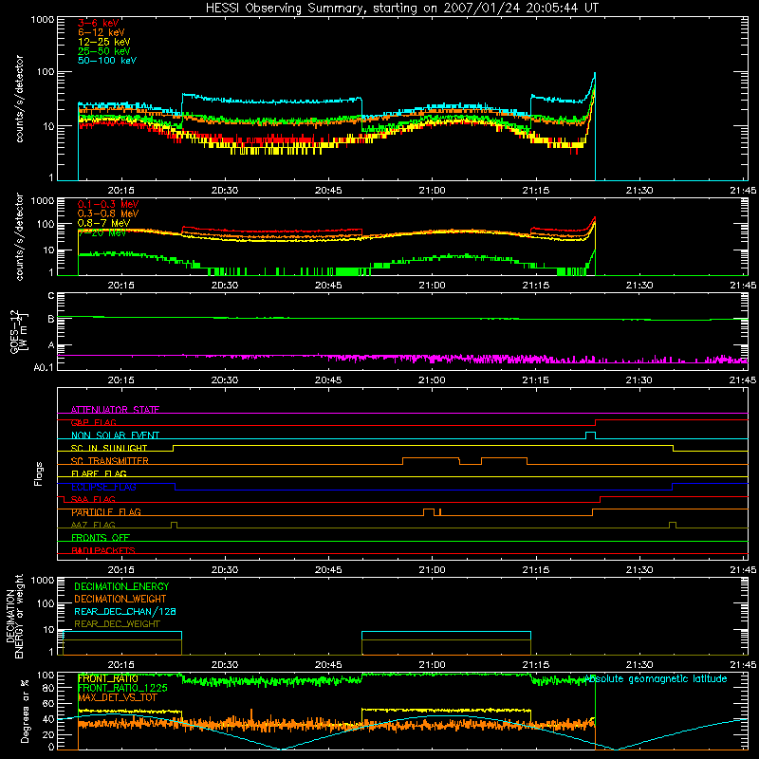Viewport: 759px width, 759px height.
Task: Click the 0.8-7 MeV legend label
Action: 104,223
